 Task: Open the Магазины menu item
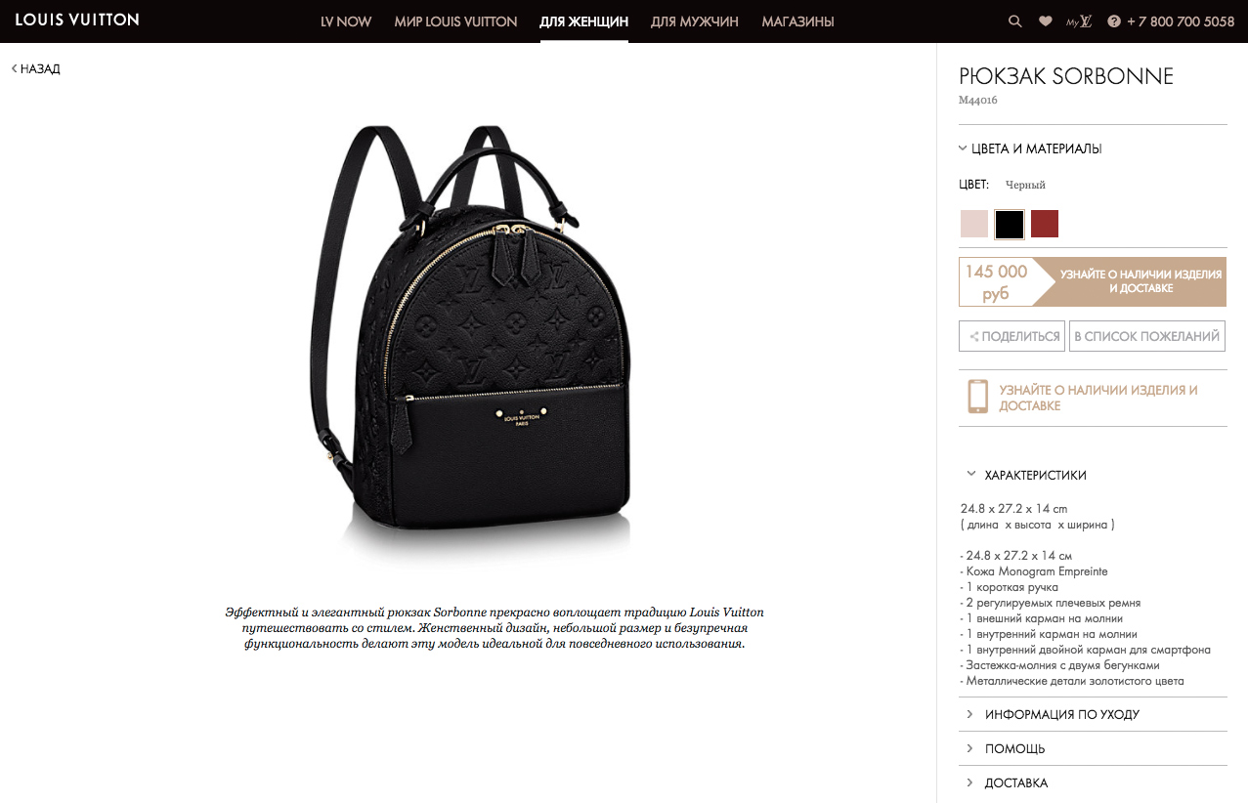[x=798, y=21]
